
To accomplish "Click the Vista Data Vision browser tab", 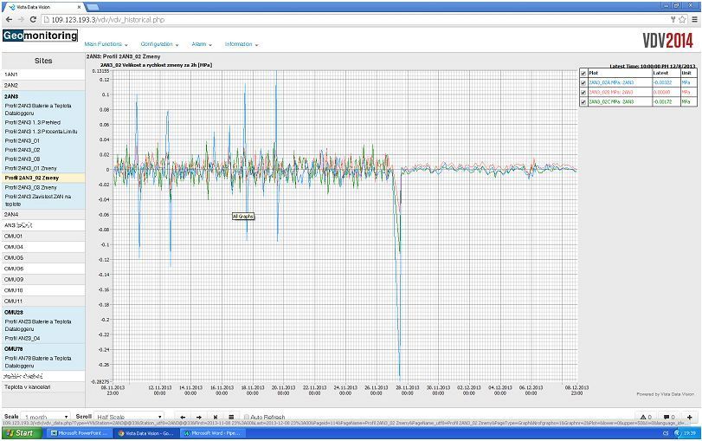I will click(43, 7).
